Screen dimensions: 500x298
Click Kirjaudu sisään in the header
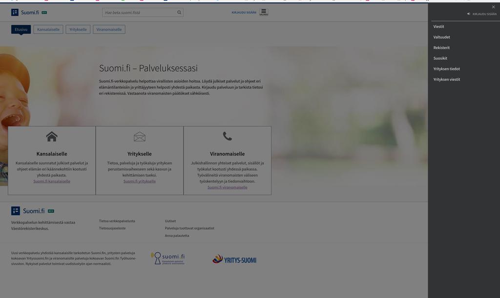coord(244,12)
